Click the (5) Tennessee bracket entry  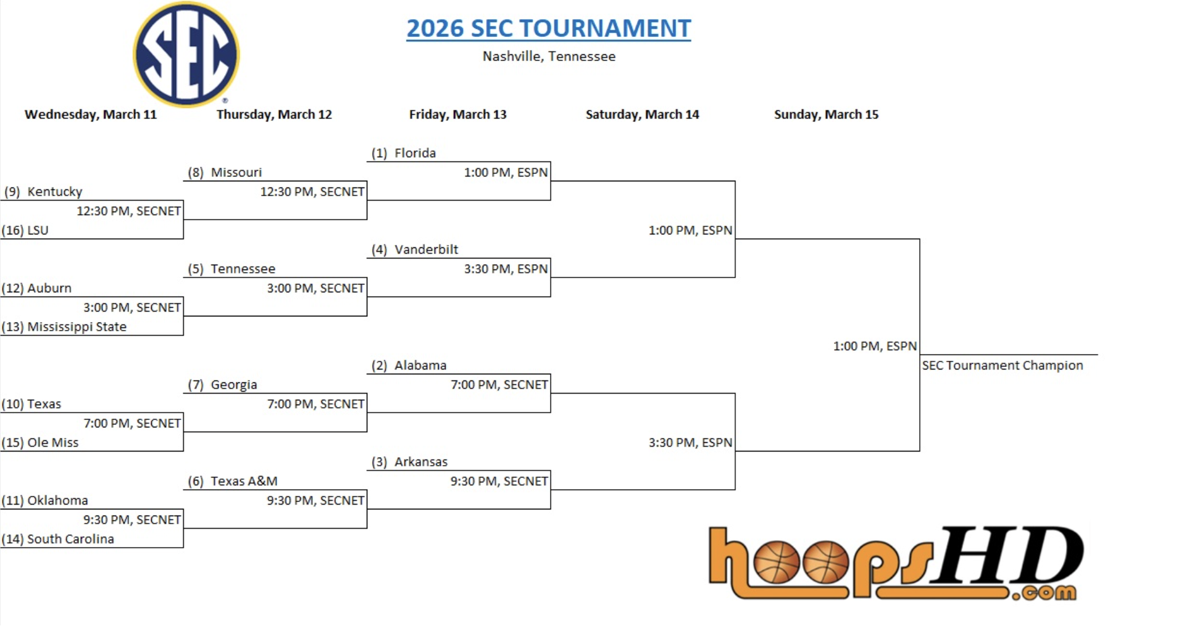(x=231, y=269)
